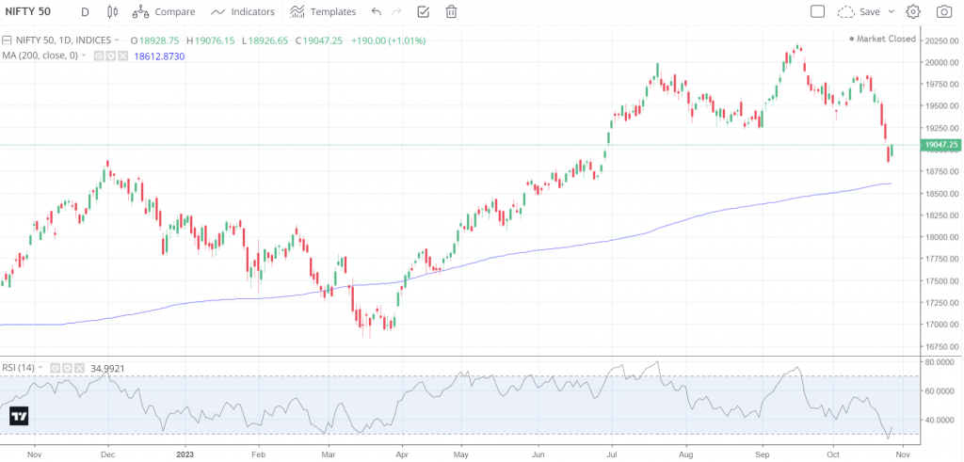Click the Apr label on time axis
The height and width of the screenshot is (462, 964).
(402, 454)
